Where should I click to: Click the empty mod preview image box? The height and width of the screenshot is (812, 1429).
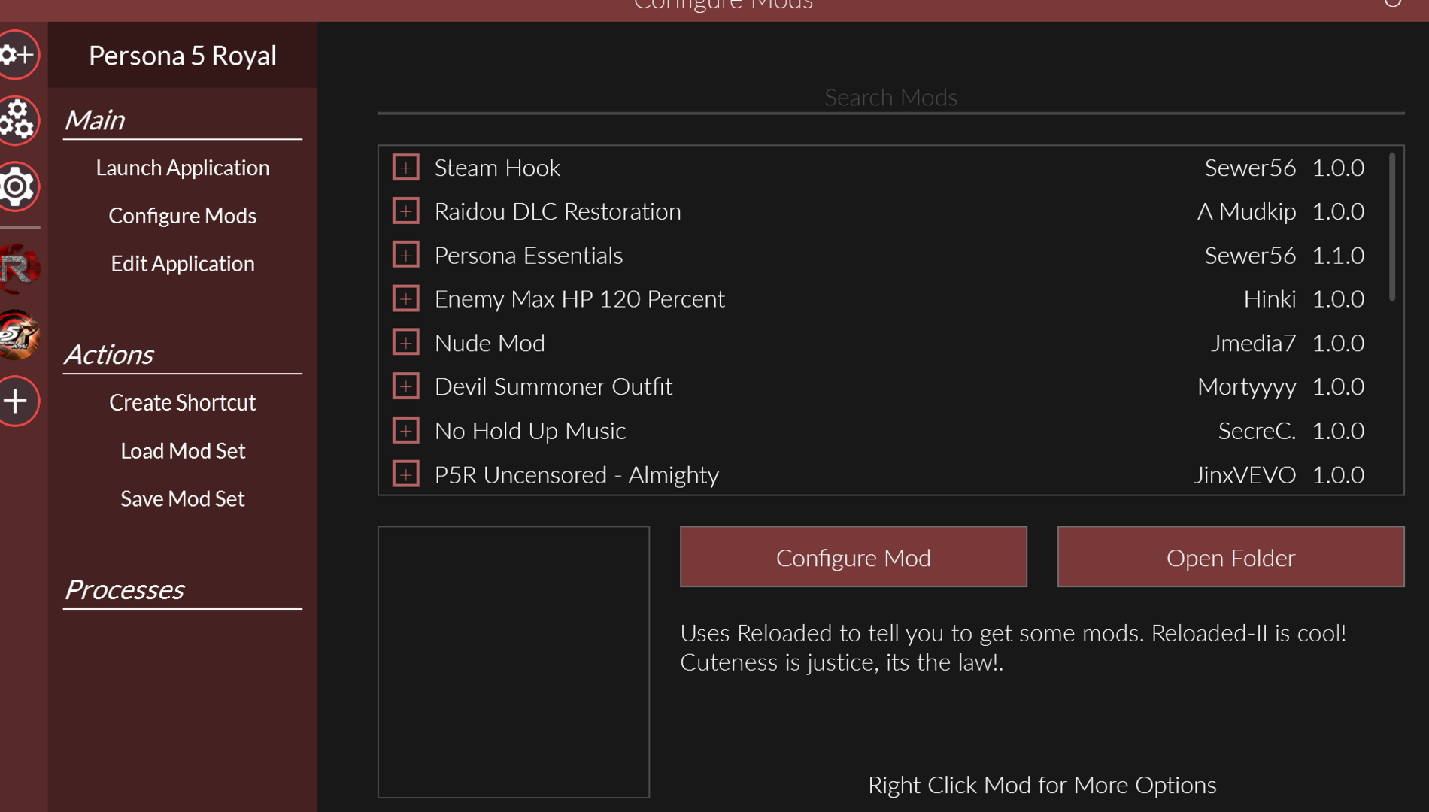point(514,662)
